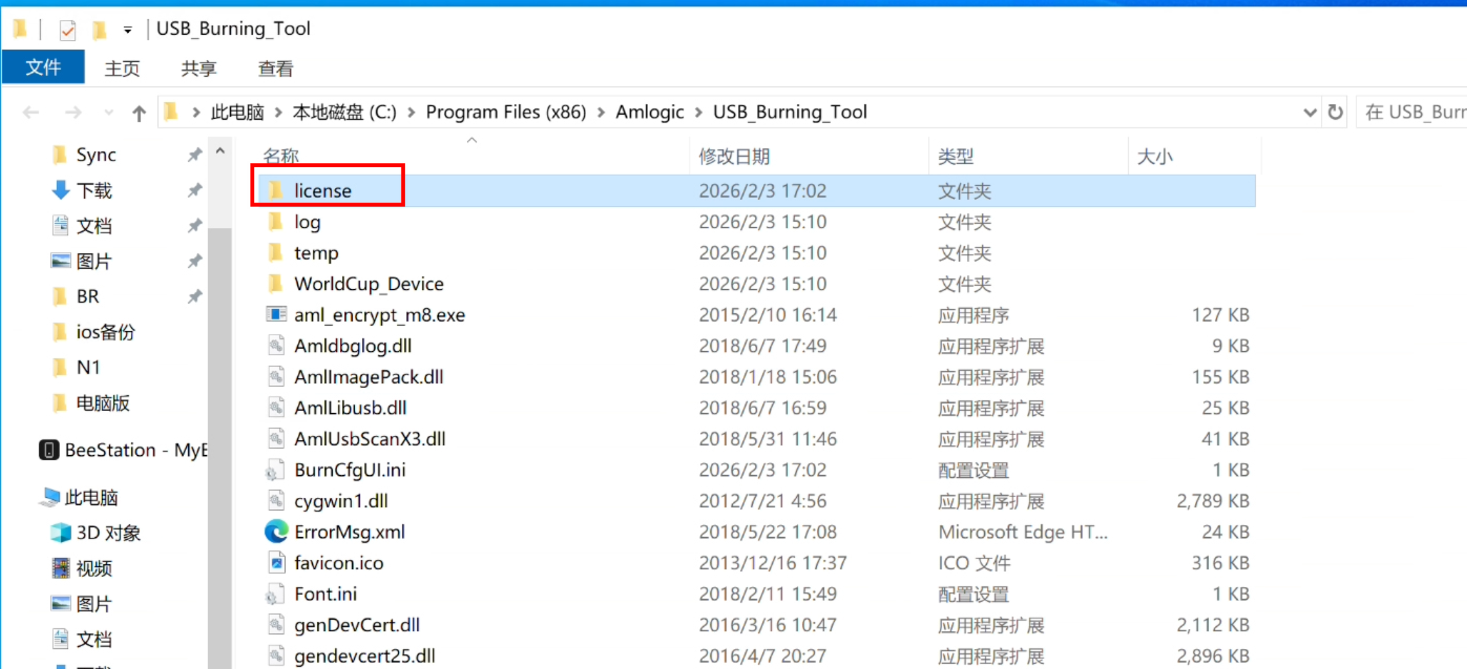Expand the recent locations chevron
This screenshot has width=1467, height=669.
click(x=108, y=113)
